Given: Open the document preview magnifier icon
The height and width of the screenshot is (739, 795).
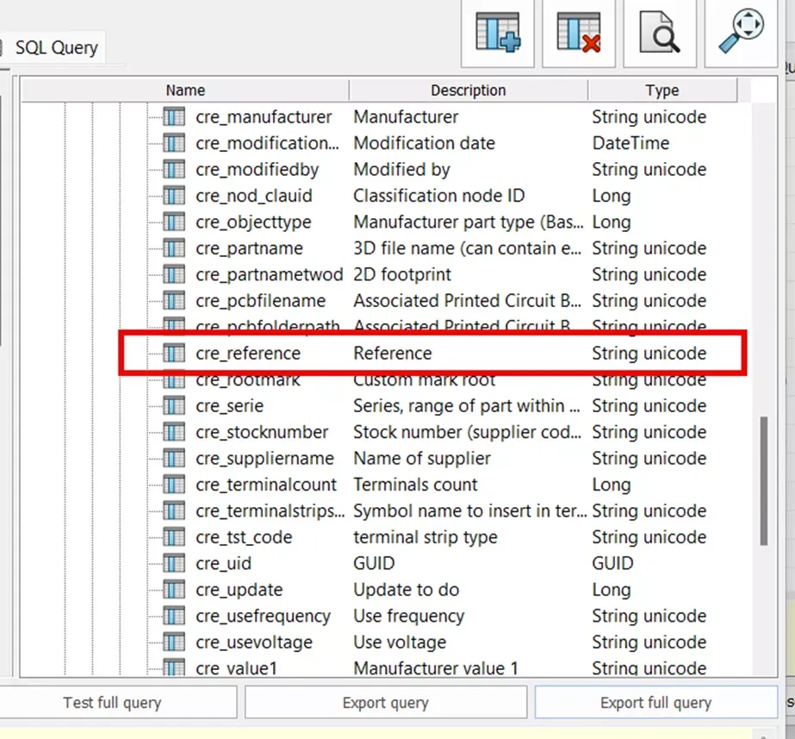Looking at the screenshot, I should click(659, 33).
